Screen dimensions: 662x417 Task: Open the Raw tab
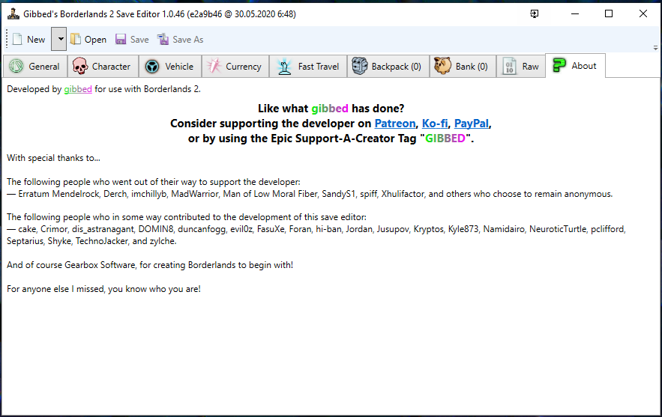[x=521, y=66]
